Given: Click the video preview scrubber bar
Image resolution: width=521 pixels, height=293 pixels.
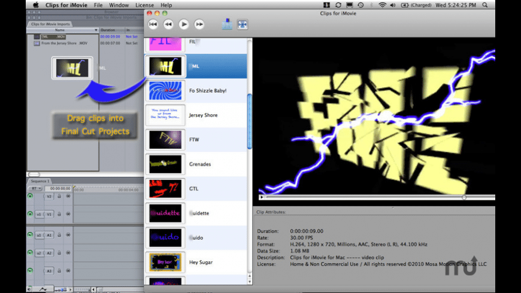Looking at the screenshot, I should 377,197.
